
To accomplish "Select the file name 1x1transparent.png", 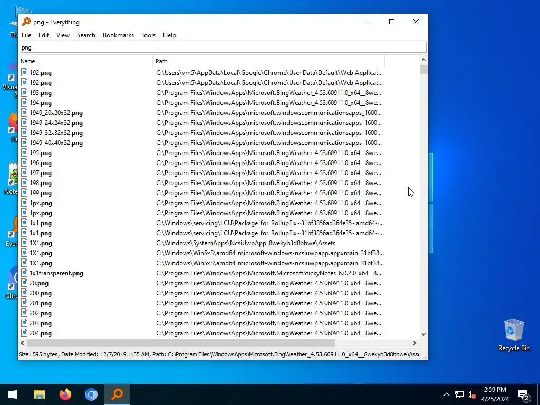I will tap(56, 273).
